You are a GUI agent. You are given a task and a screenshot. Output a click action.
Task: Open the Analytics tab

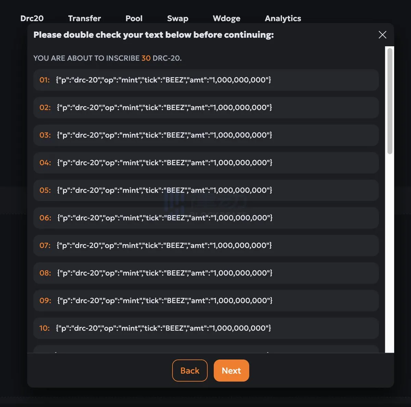(283, 19)
